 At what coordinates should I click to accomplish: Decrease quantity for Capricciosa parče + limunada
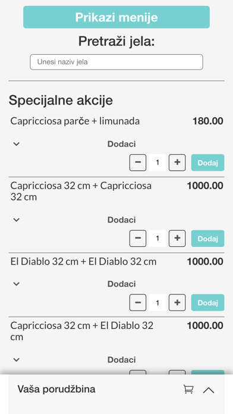[138, 162]
